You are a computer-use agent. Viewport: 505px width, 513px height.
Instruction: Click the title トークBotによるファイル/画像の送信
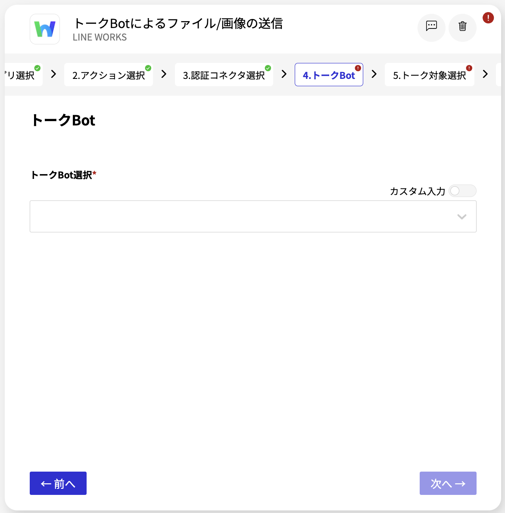[x=178, y=23]
